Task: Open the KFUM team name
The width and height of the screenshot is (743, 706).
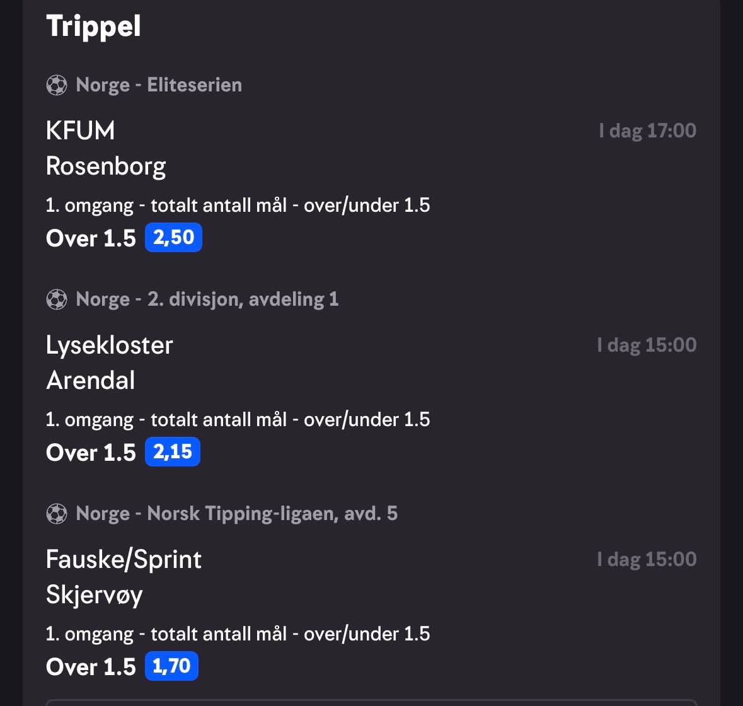Action: tap(81, 130)
